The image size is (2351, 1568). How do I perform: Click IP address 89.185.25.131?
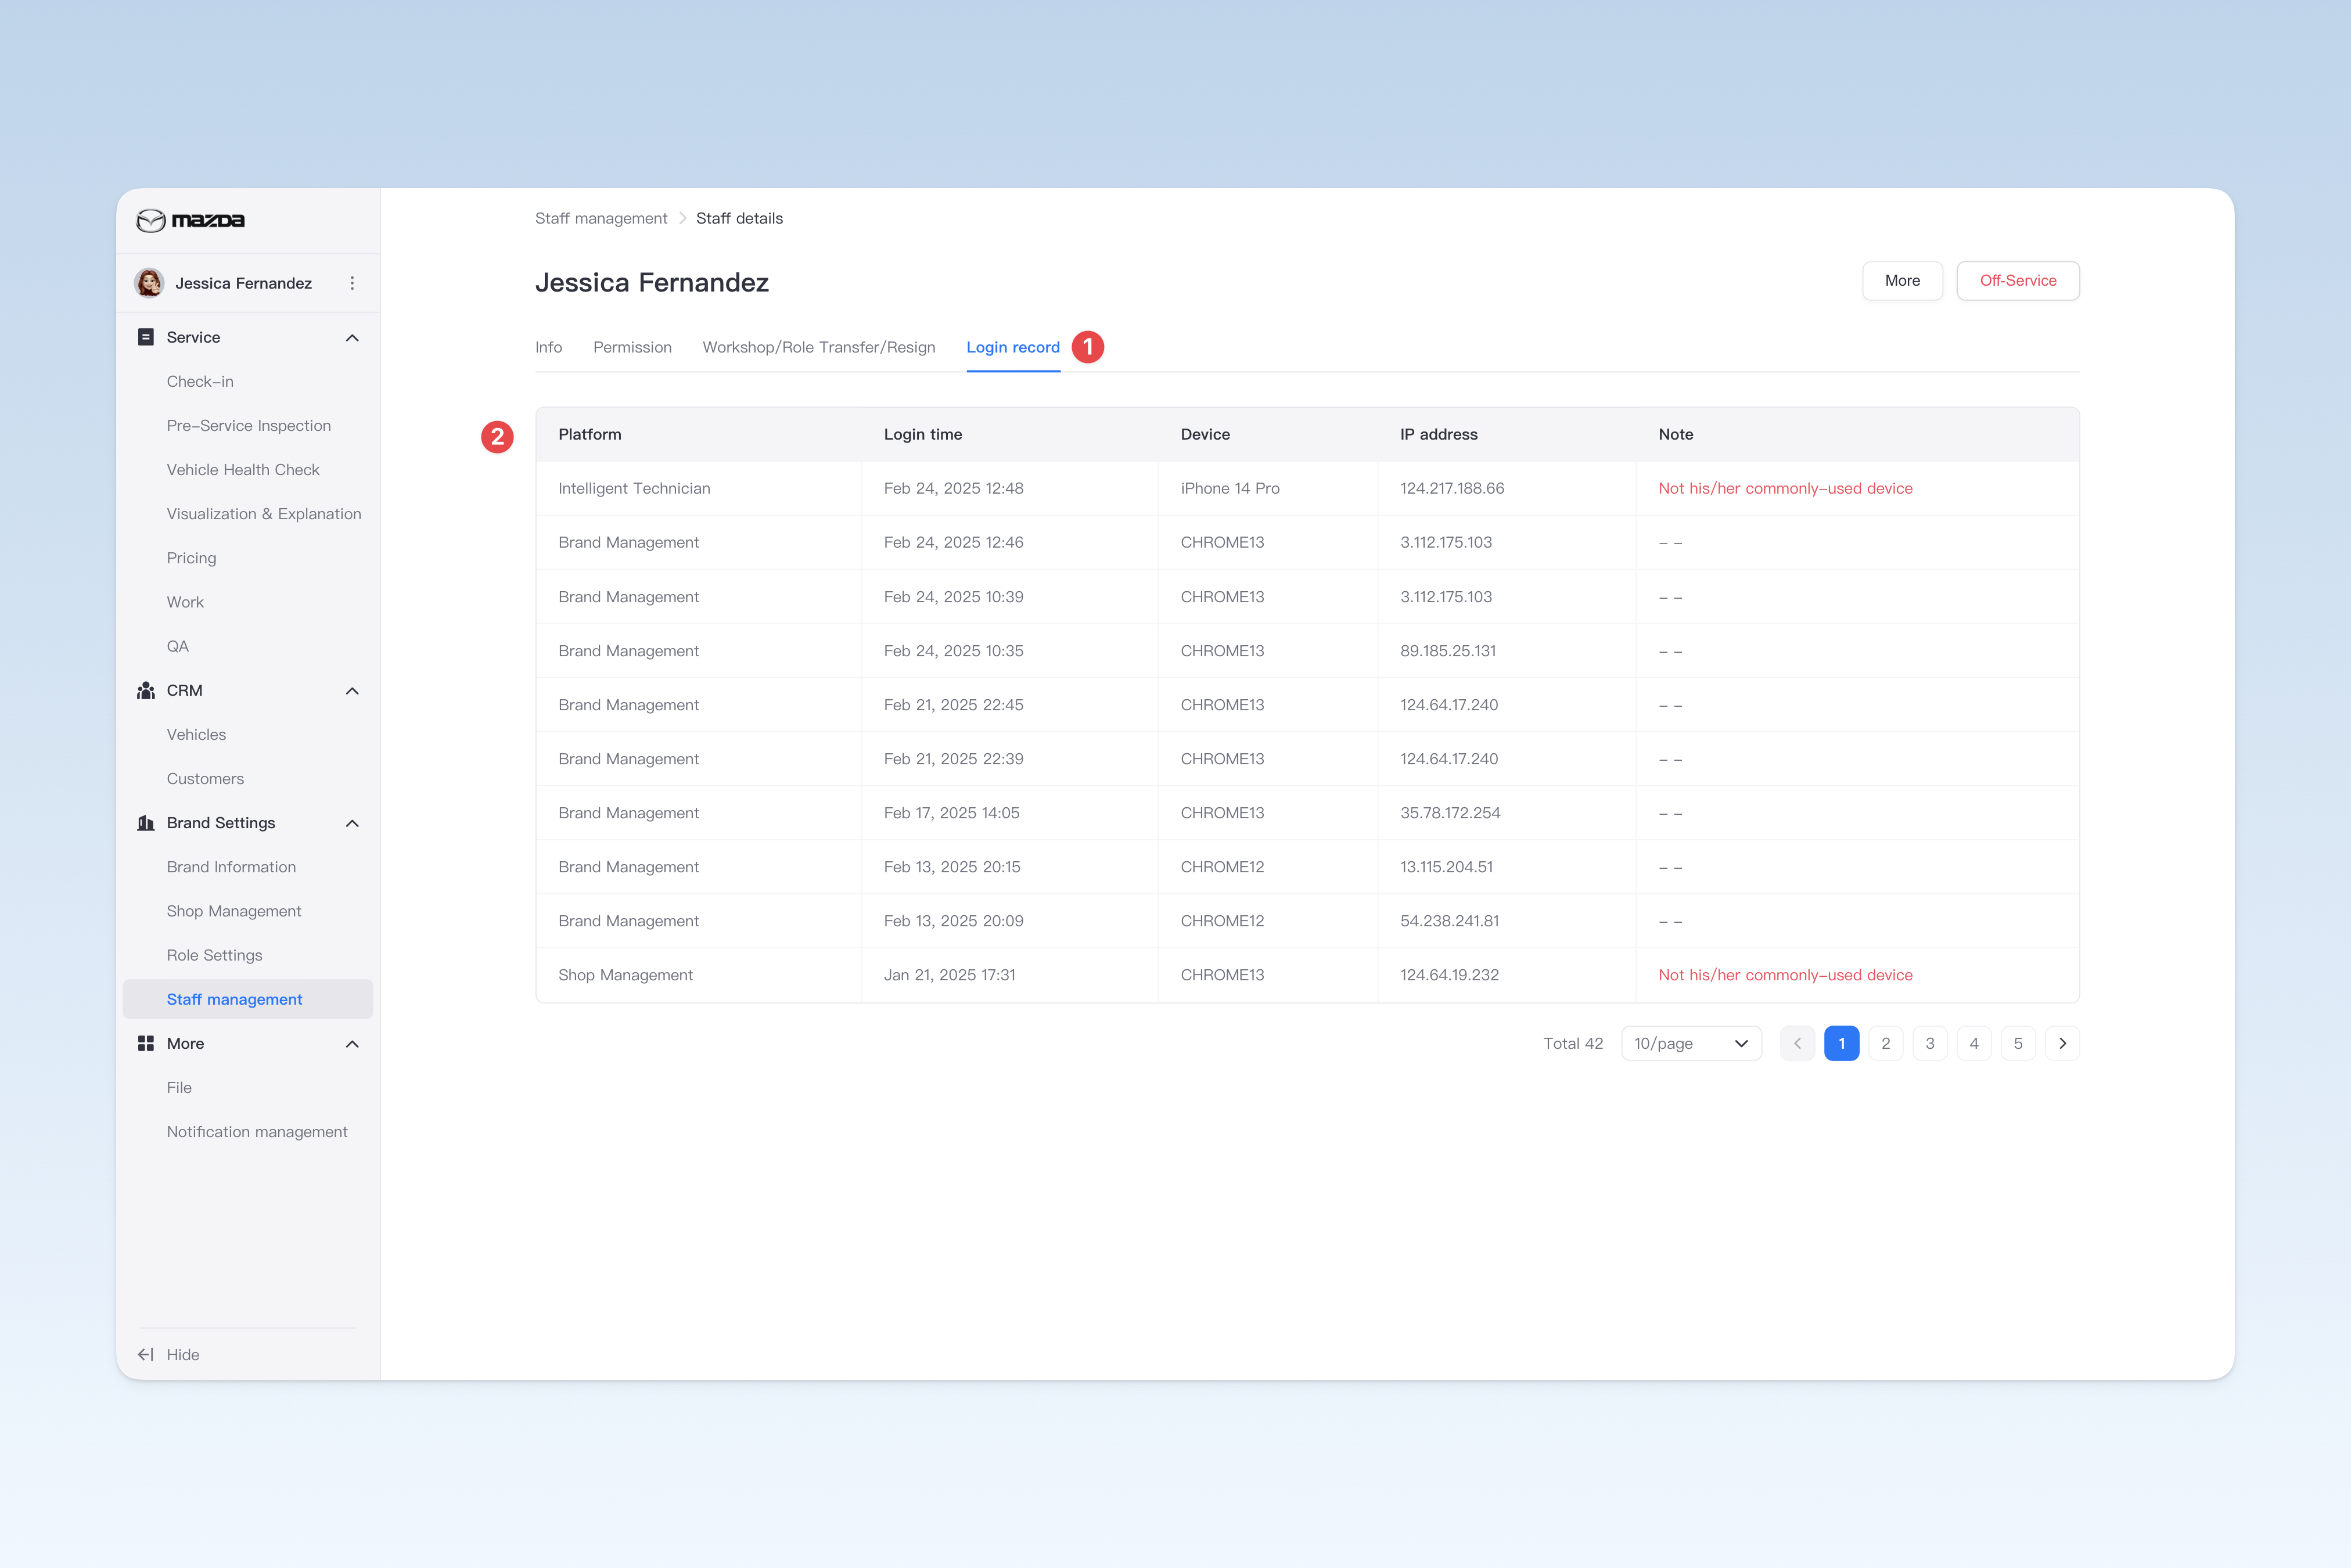tap(1448, 650)
